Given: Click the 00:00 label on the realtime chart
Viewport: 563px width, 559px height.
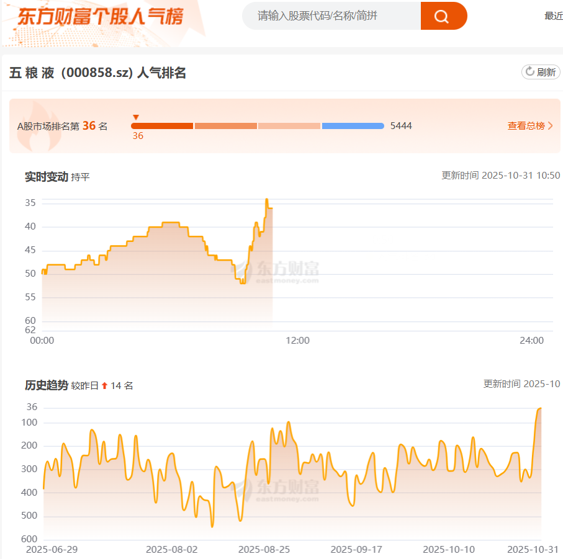Looking at the screenshot, I should [42, 341].
